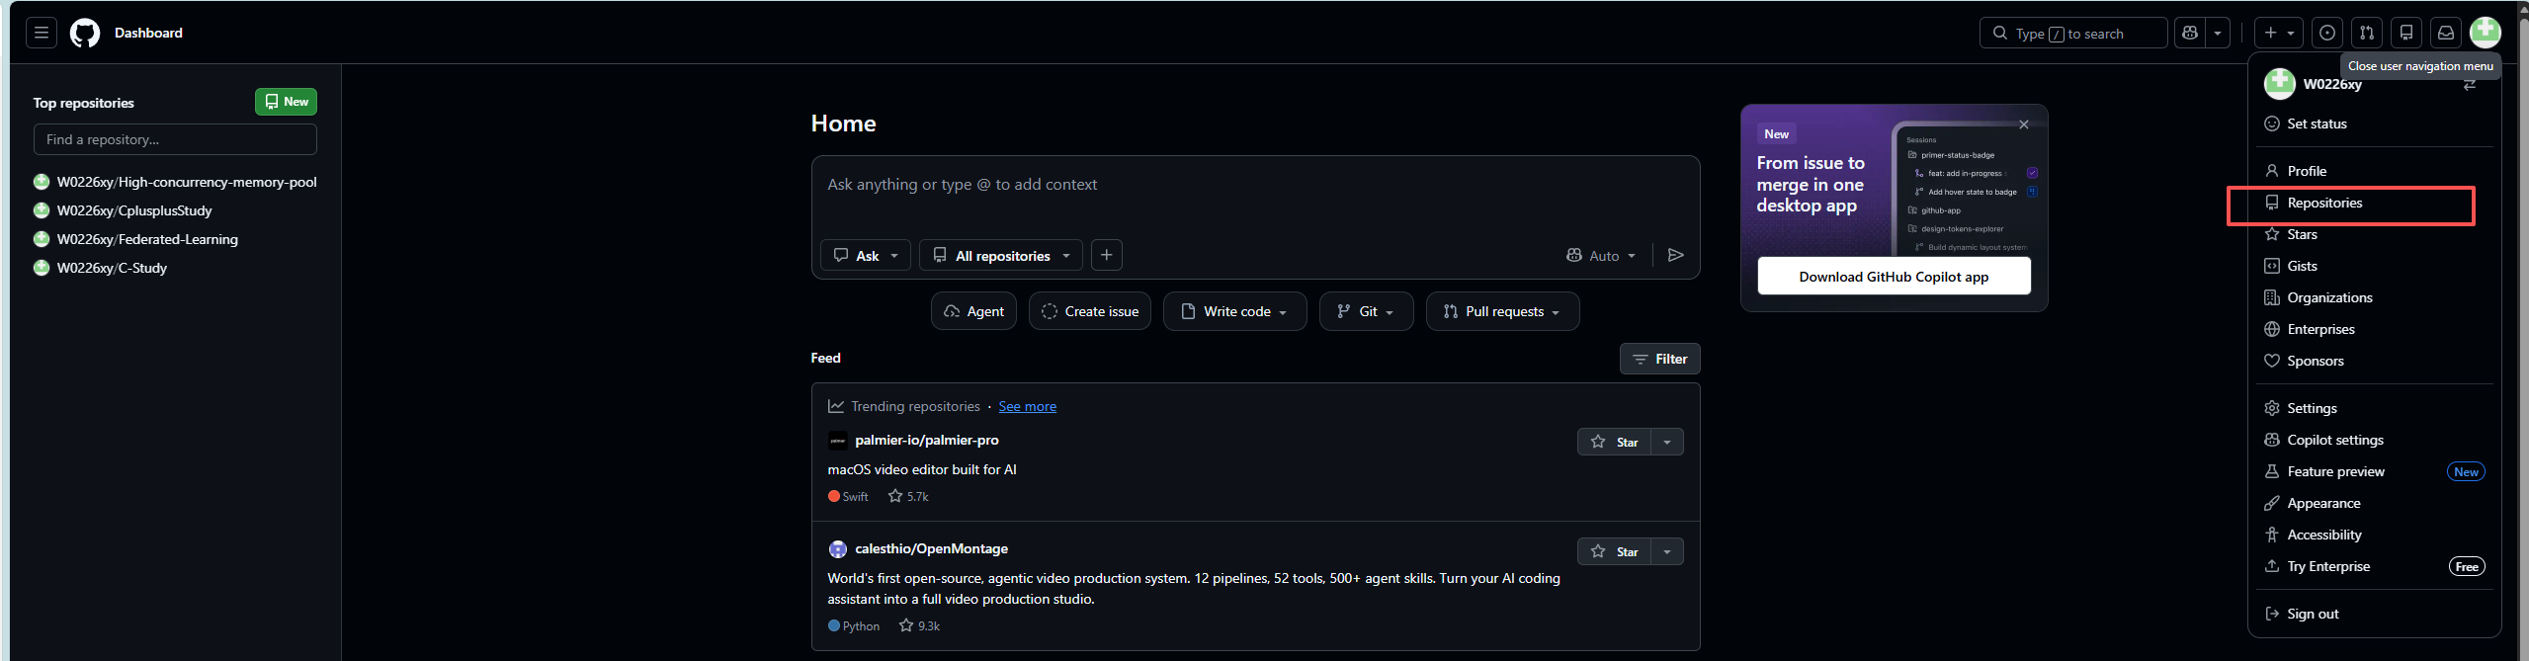
Task: Expand the Auto model dropdown
Action: (1601, 255)
